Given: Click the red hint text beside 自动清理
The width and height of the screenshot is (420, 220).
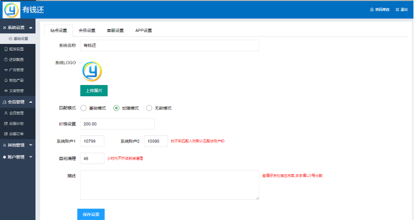Looking at the screenshot, I should [x=125, y=159].
